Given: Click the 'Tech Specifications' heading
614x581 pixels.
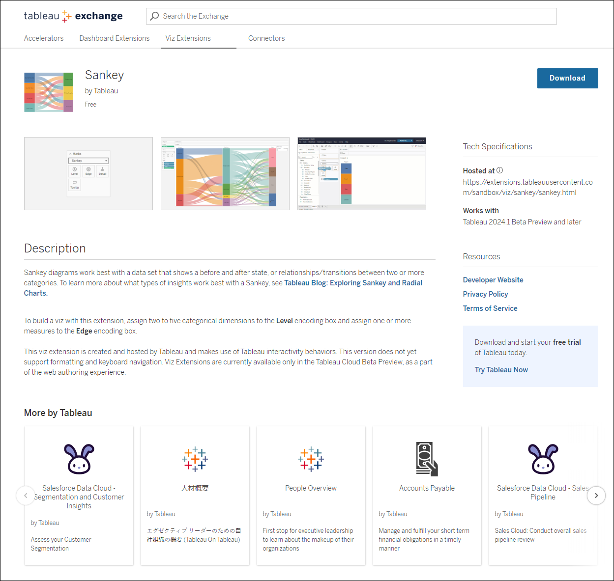Looking at the screenshot, I should 497,146.
